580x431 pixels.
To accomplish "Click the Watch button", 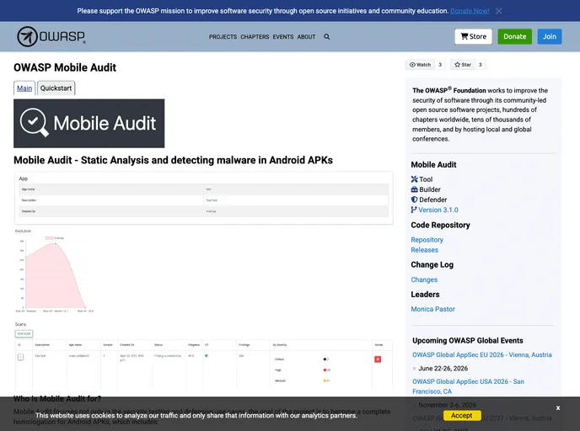I will (420, 65).
